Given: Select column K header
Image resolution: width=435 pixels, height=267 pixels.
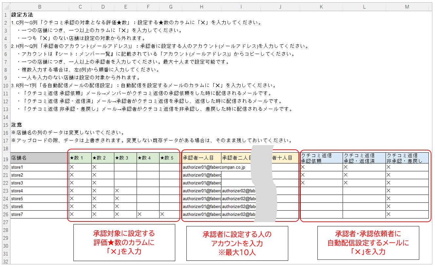Looking at the screenshot, I should point(322,7).
